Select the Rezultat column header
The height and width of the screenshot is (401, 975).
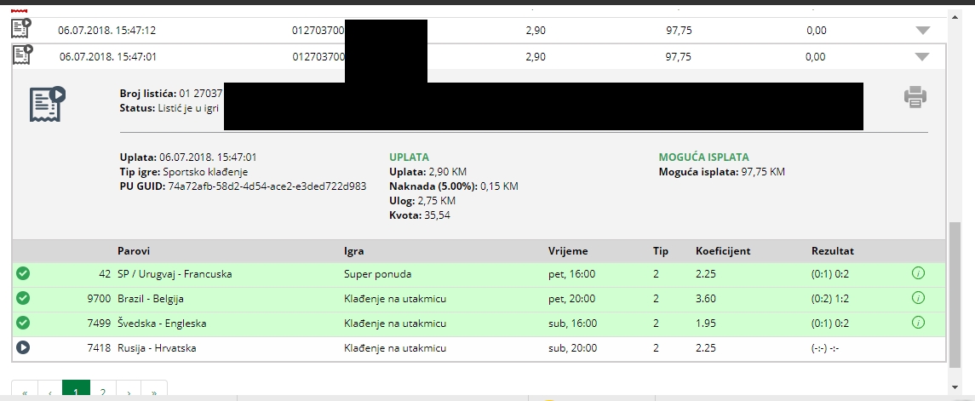pos(833,251)
